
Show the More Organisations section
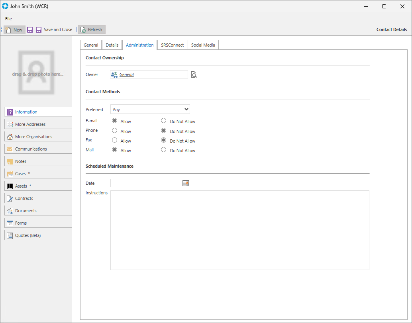coord(33,137)
